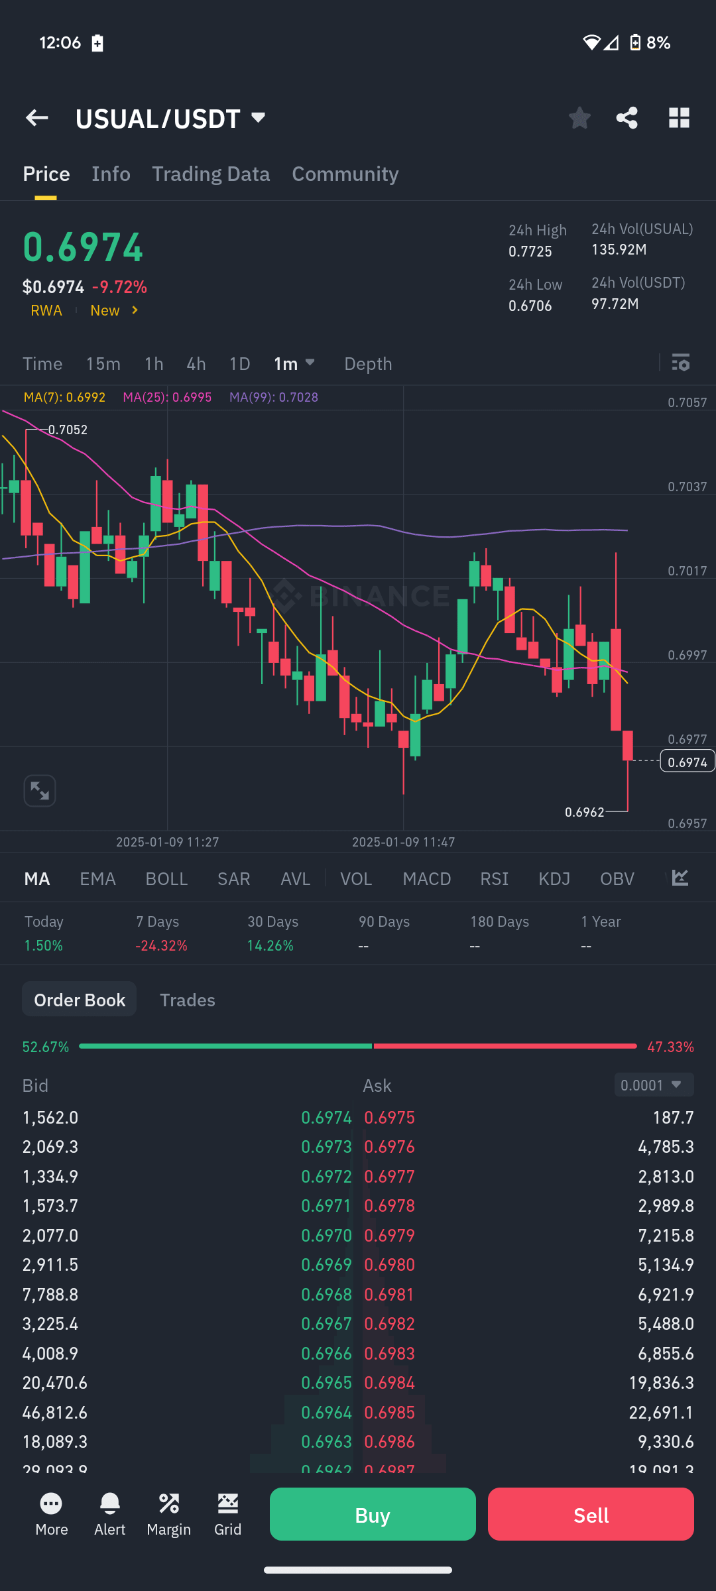Go back using the arrow icon
Screen dimensions: 716x1591
[x=37, y=118]
